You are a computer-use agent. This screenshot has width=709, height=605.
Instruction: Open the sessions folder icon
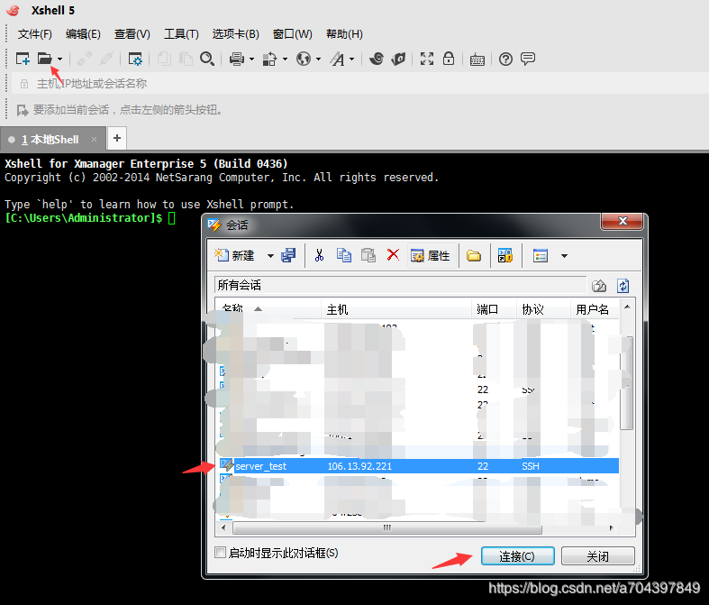click(44, 59)
